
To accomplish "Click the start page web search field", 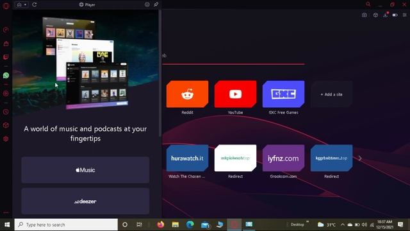I will tap(233, 56).
